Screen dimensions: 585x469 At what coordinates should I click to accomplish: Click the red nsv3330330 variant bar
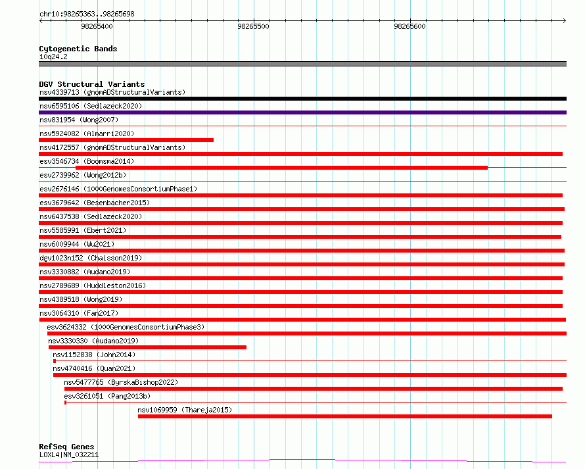[x=147, y=347]
